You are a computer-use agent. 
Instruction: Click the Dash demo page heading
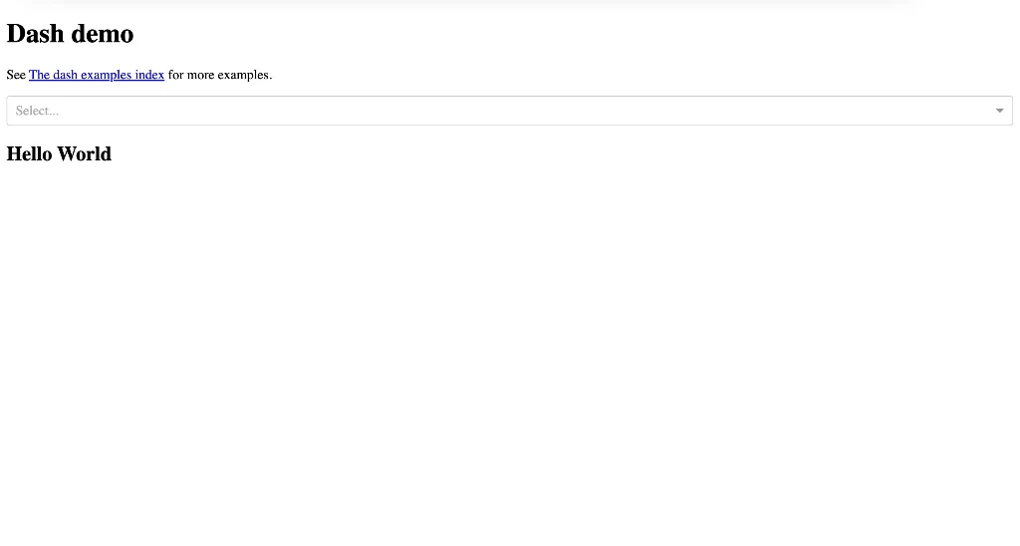70,34
